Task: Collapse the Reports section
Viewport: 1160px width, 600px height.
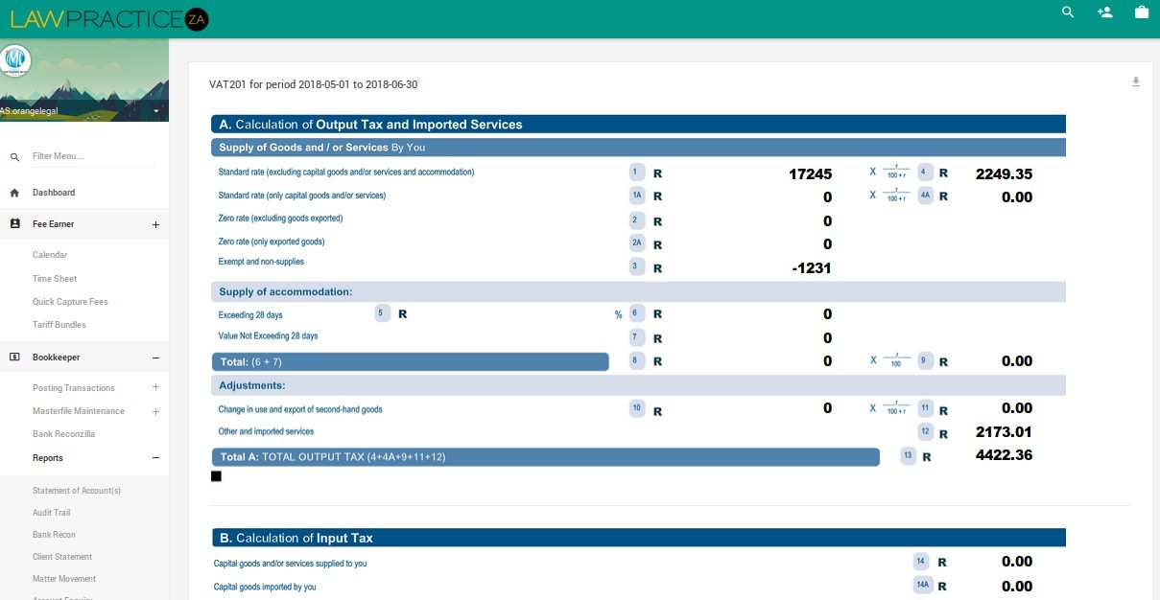Action: tap(154, 458)
